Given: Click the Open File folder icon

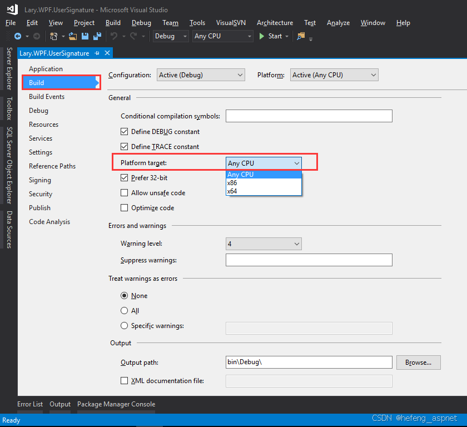Looking at the screenshot, I should pyautogui.click(x=73, y=36).
